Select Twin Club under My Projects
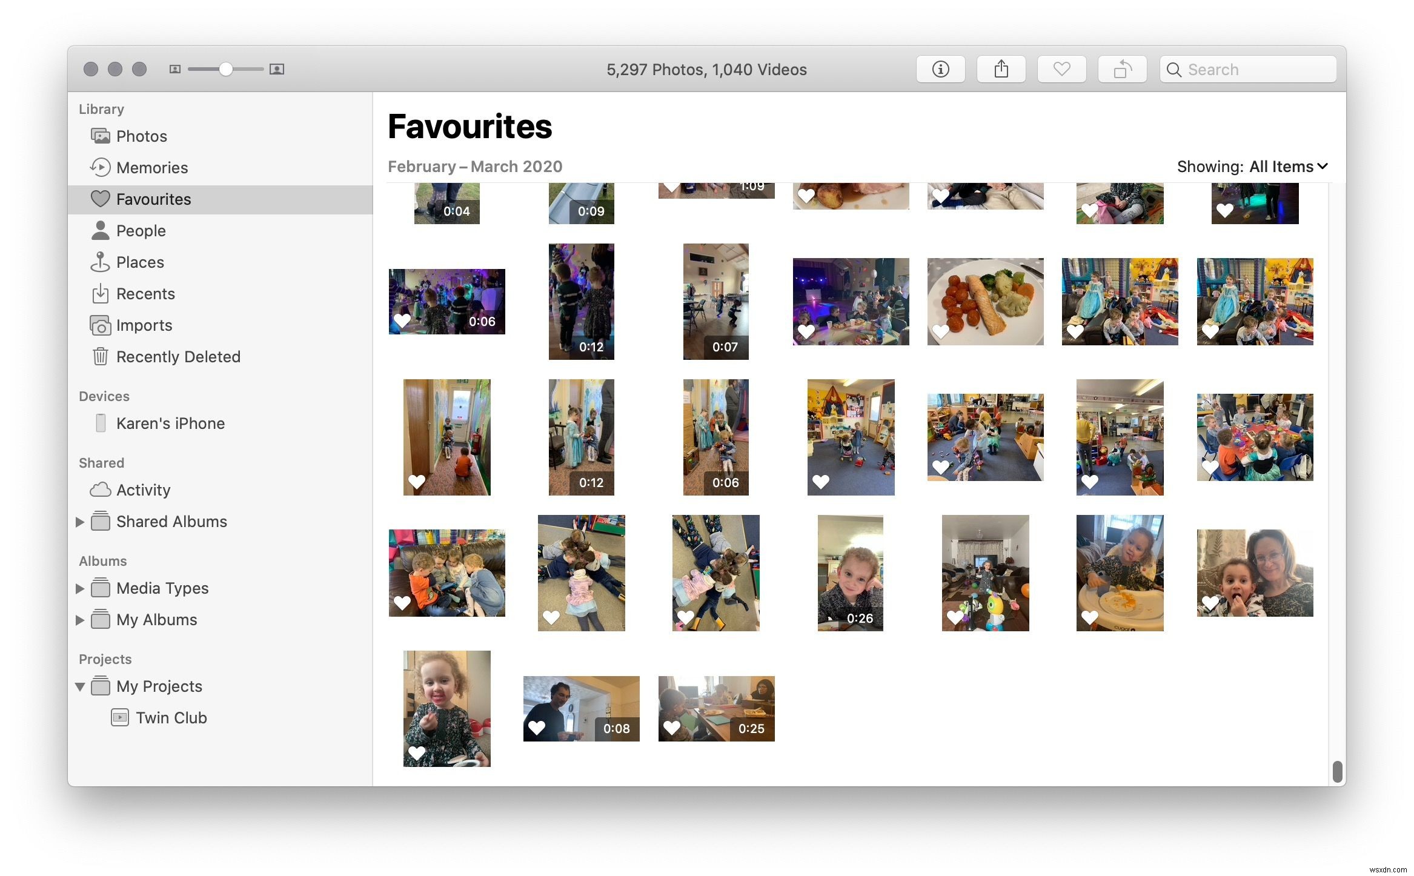The image size is (1414, 876). pyautogui.click(x=171, y=717)
